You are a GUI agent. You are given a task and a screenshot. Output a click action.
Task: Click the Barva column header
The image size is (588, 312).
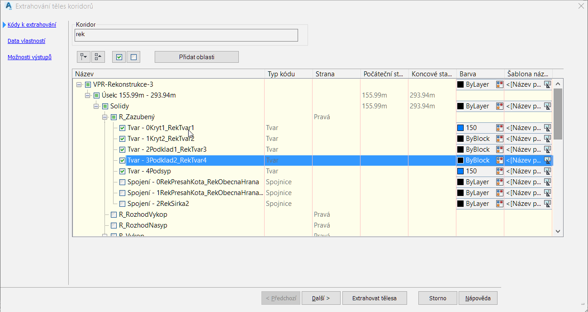tap(480, 74)
